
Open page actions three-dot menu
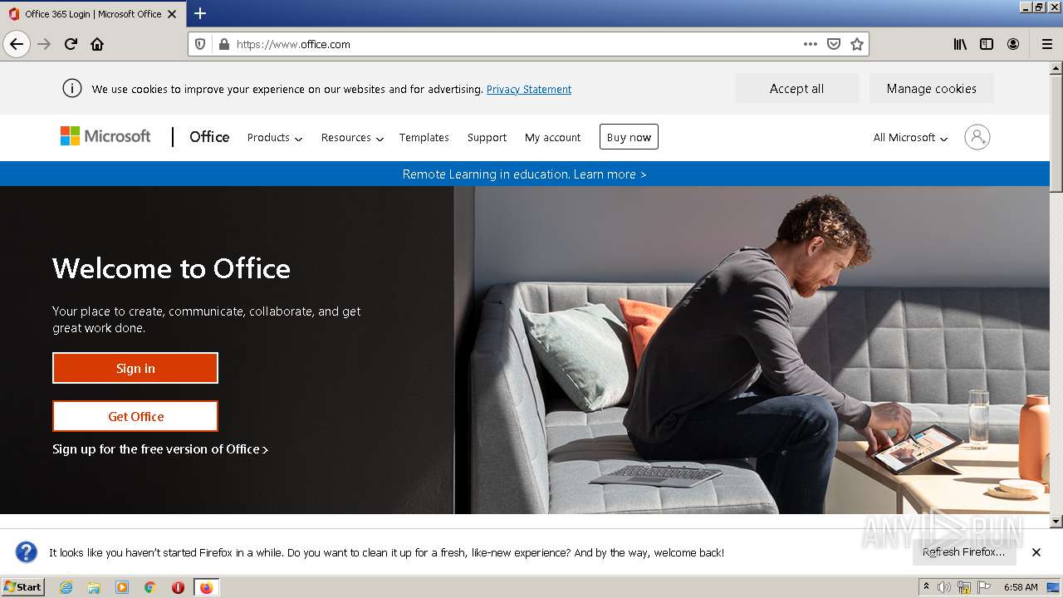[x=811, y=44]
